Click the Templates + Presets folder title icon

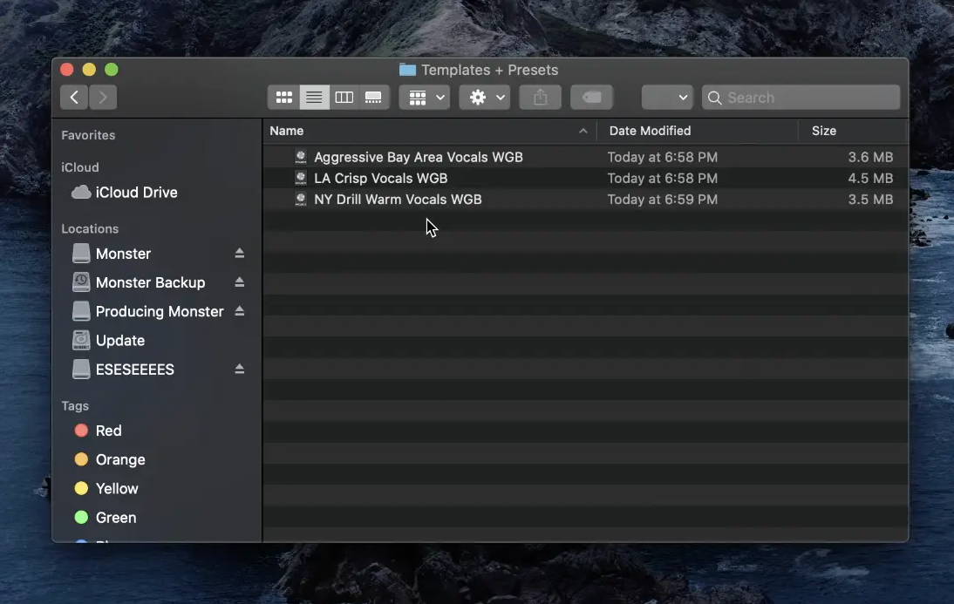coord(407,70)
